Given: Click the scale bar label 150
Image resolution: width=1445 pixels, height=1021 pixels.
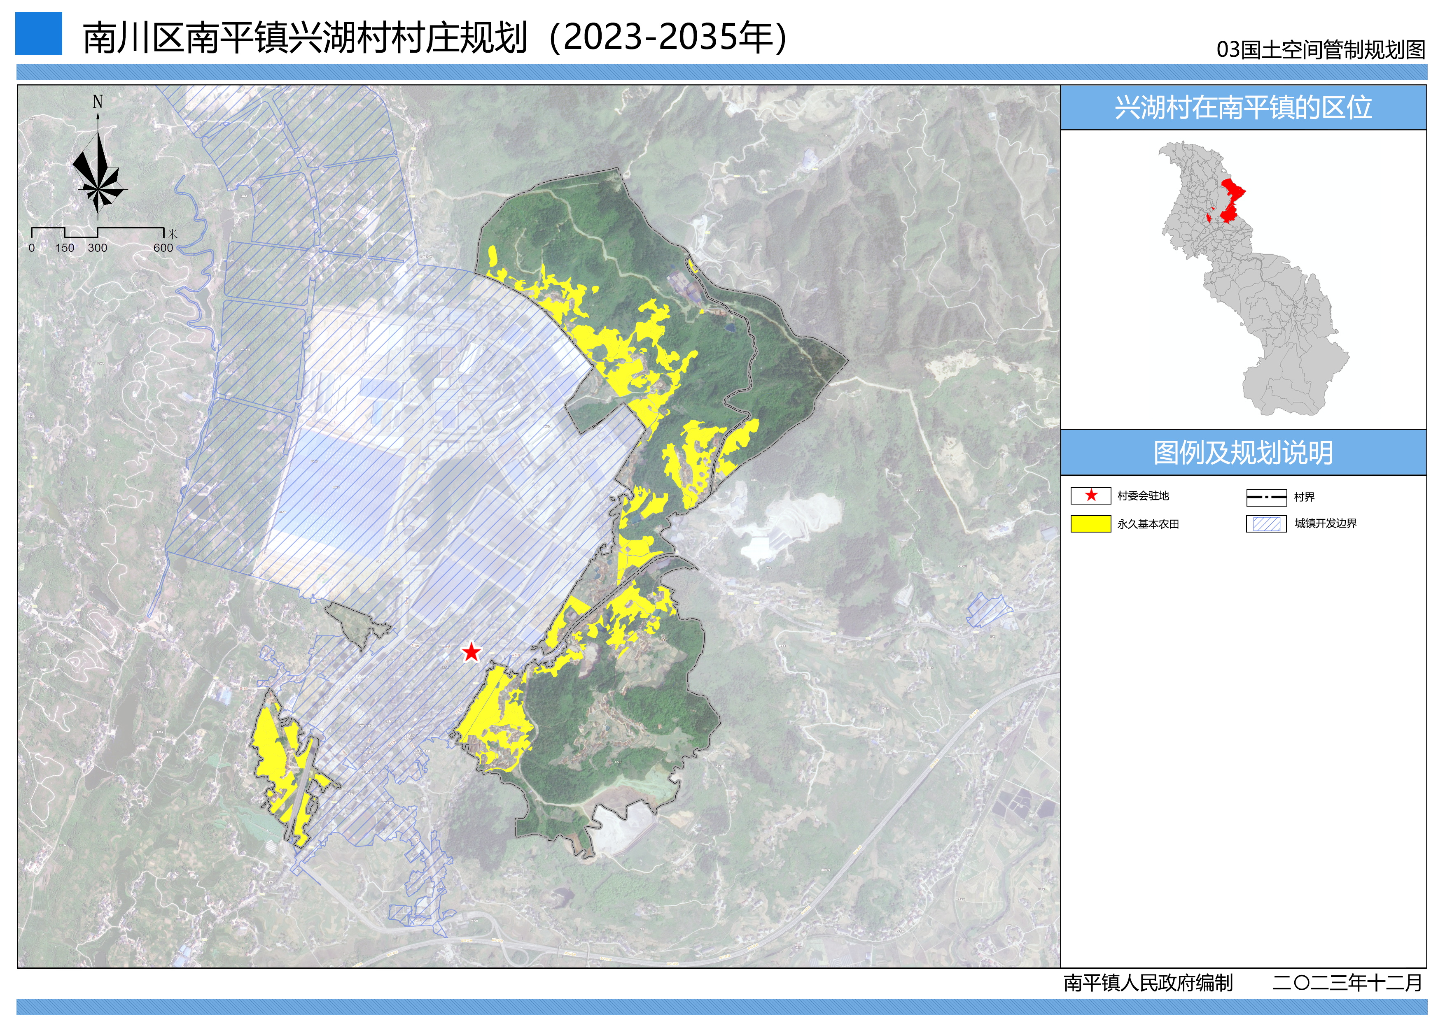Looking at the screenshot, I should point(64,248).
